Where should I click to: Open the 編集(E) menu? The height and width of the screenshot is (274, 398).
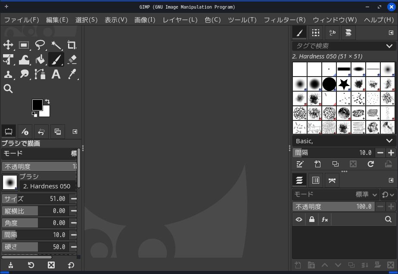[57, 20]
